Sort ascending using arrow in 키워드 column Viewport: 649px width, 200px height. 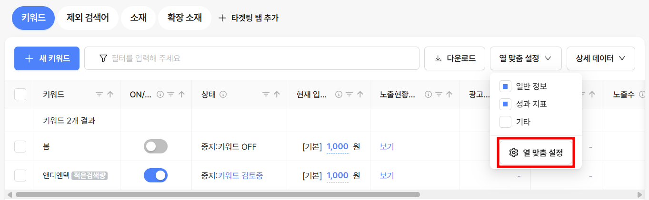110,95
